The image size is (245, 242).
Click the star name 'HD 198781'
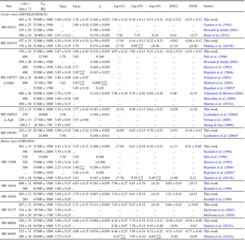tap(9, 133)
